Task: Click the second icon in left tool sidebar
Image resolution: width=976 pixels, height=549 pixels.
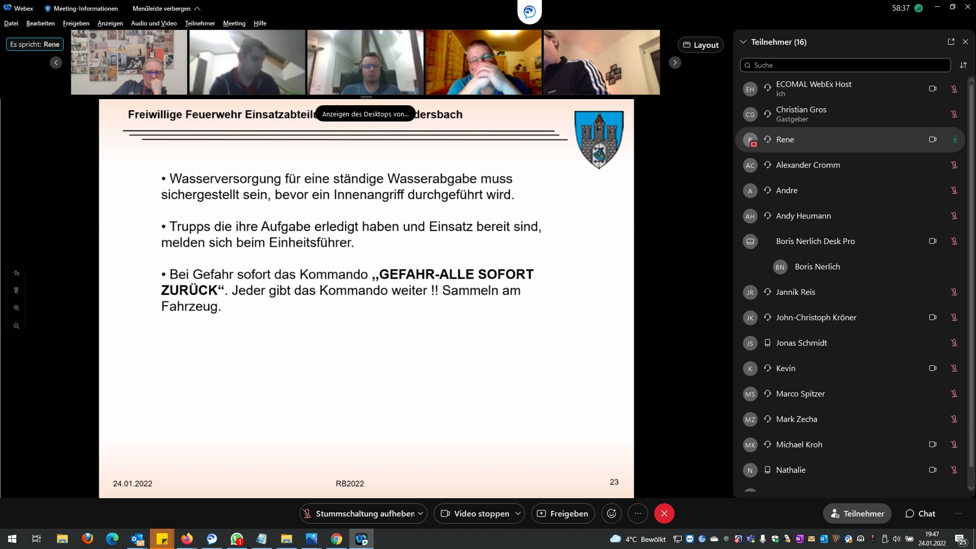Action: (16, 290)
